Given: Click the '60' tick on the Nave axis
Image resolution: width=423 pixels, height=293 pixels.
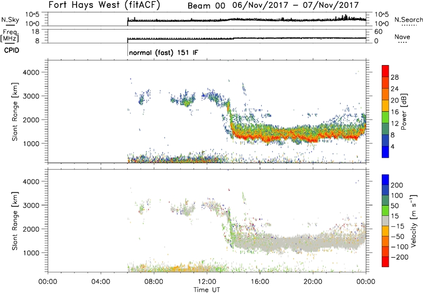Looking at the screenshot, I should click(378, 32).
